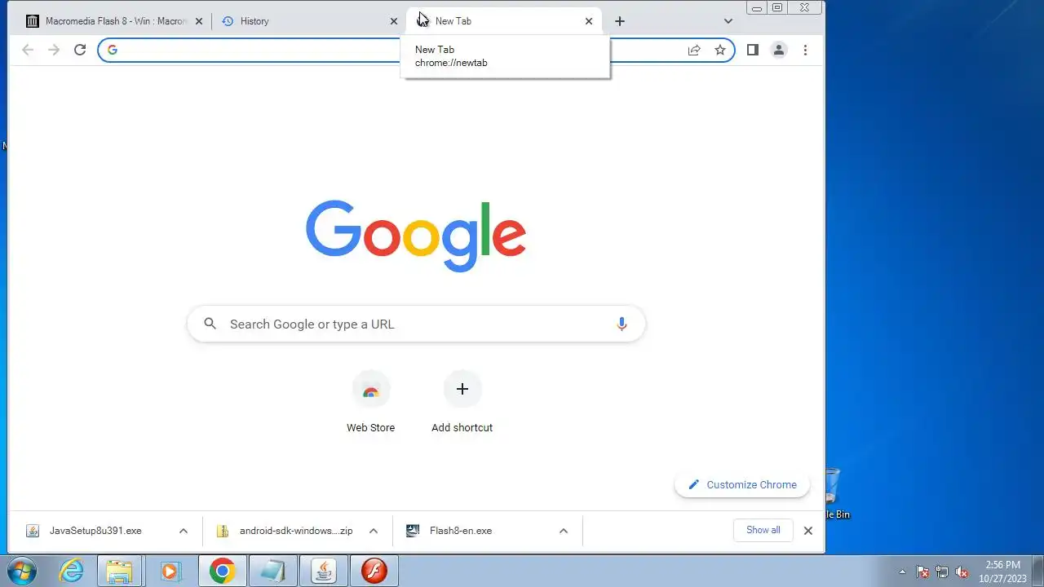Open the Windows Start menu

coord(21,571)
